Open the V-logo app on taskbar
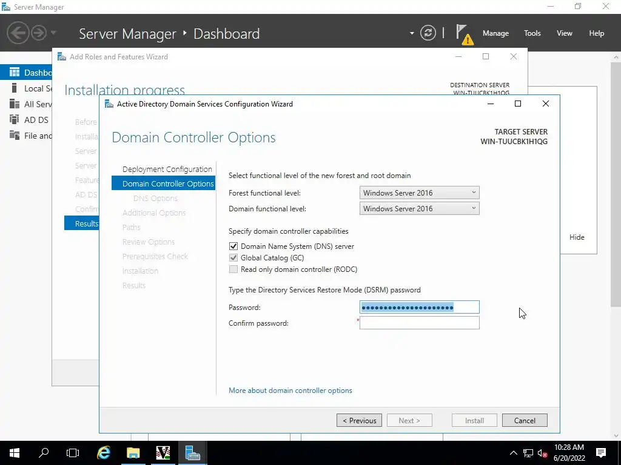 (x=163, y=453)
